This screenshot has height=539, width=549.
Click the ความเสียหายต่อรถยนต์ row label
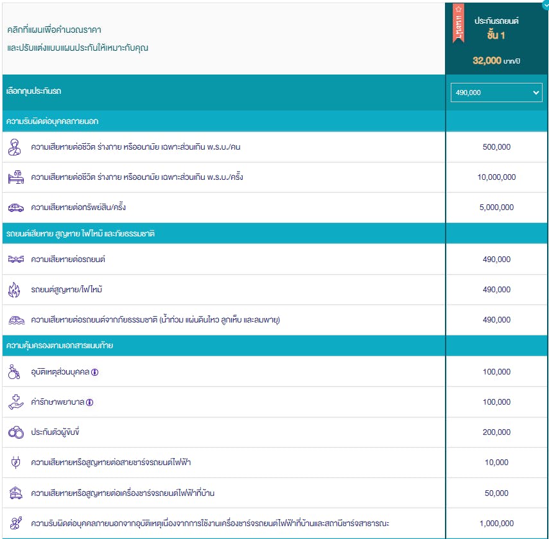click(x=68, y=260)
